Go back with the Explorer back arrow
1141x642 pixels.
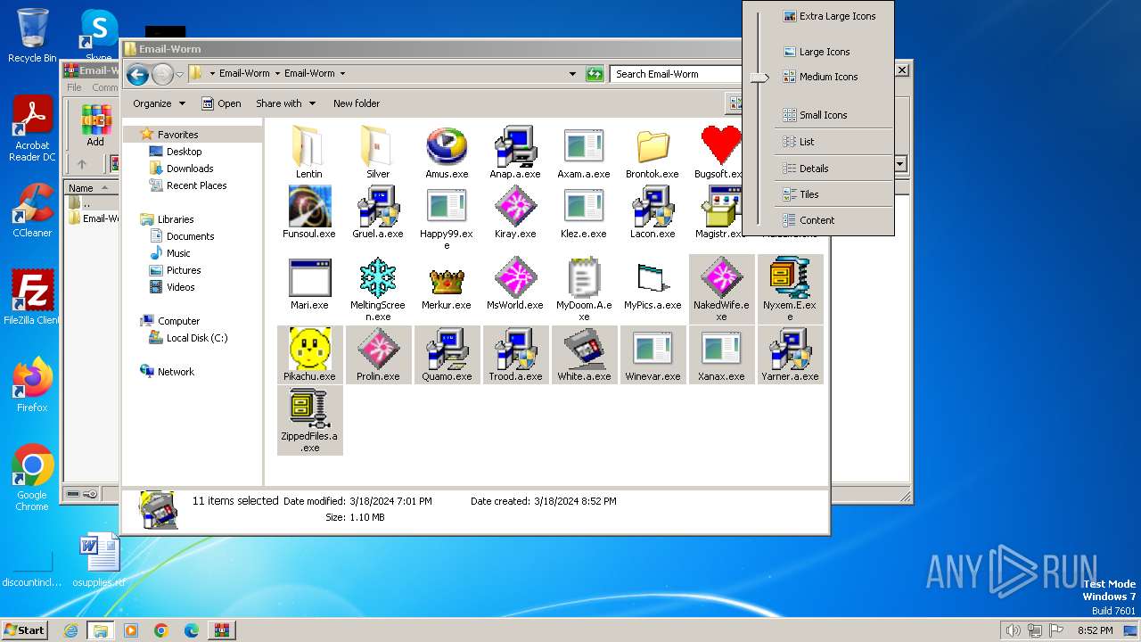point(137,74)
